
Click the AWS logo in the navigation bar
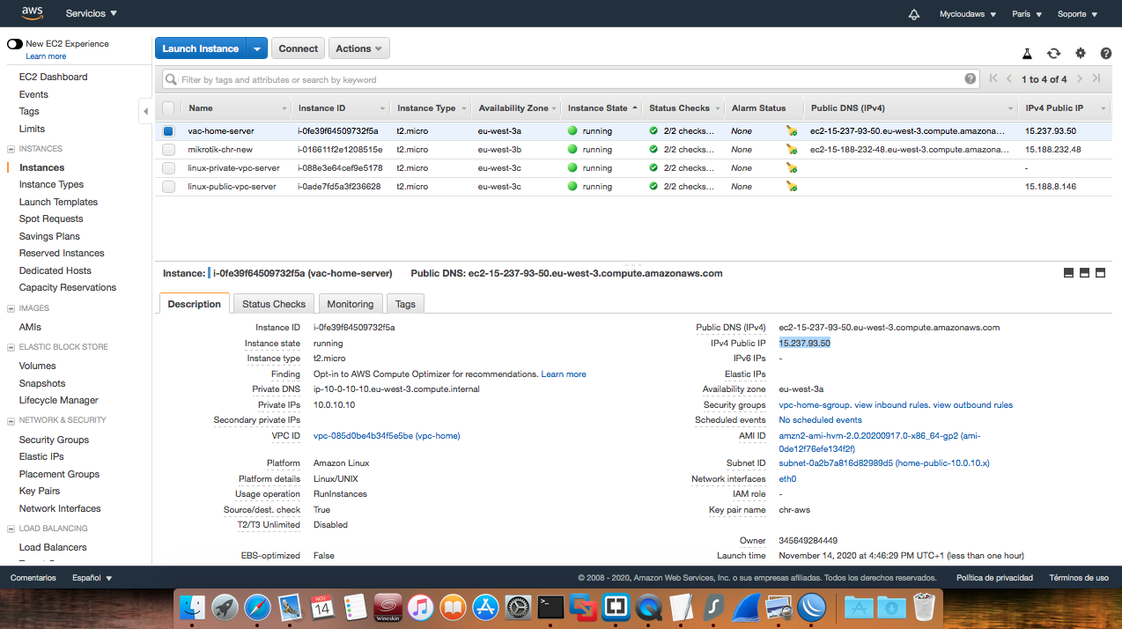[x=32, y=12]
